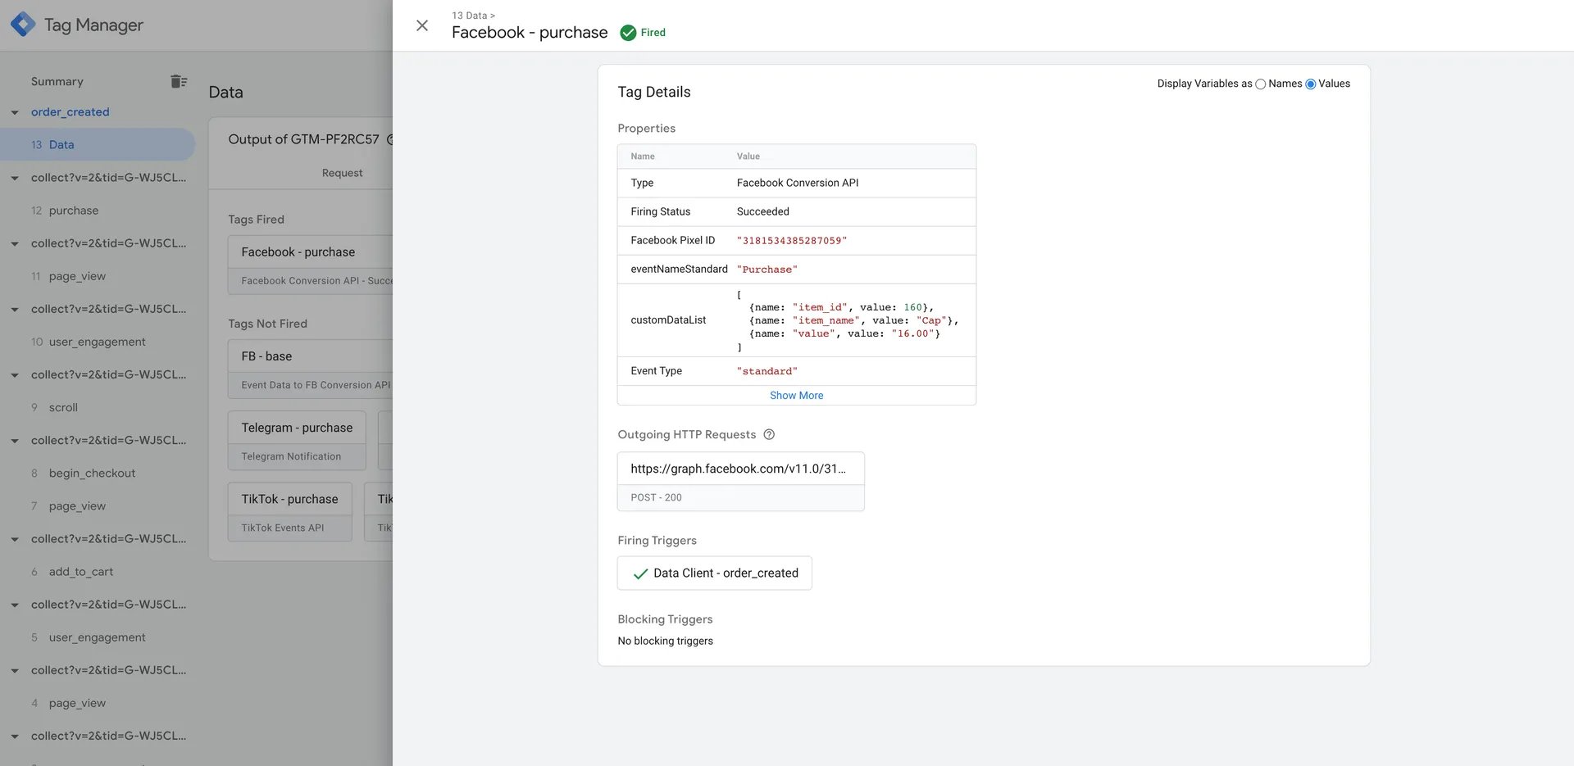
Task: Collapse the collect group above begin_checkout
Action: coord(15,441)
